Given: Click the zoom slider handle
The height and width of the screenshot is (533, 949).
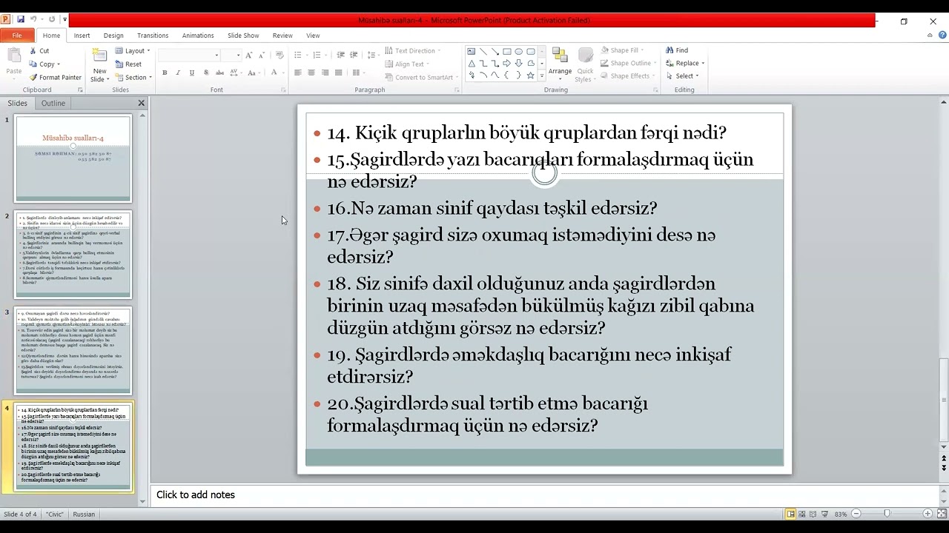Looking at the screenshot, I should (887, 514).
